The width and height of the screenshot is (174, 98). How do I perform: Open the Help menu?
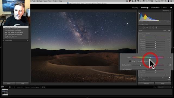(60, 1)
